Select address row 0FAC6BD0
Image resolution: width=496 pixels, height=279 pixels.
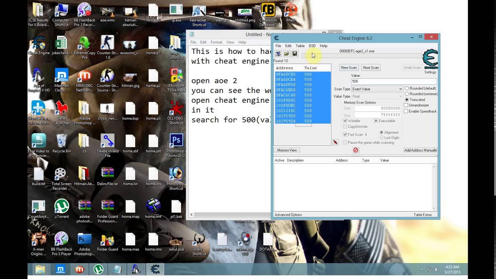click(303, 90)
